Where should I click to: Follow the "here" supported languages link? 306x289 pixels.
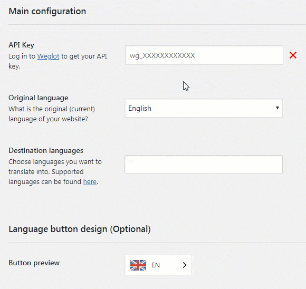(x=90, y=181)
